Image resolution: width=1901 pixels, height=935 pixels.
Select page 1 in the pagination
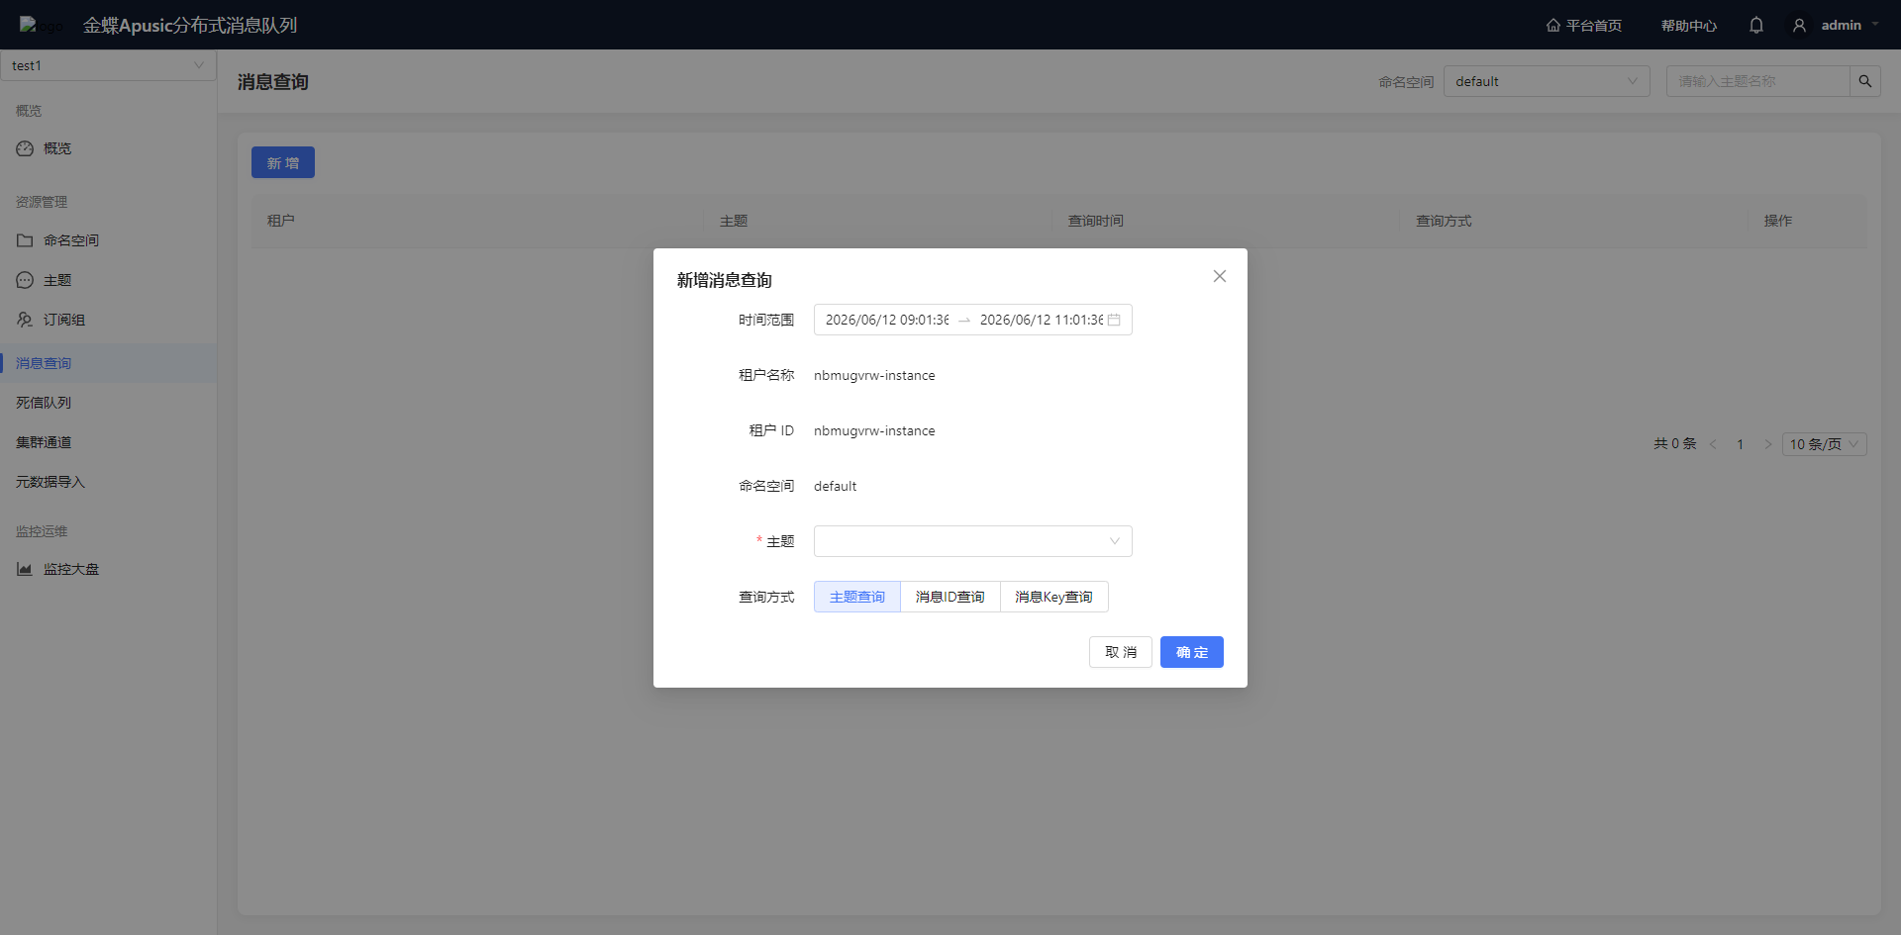[x=1740, y=444]
